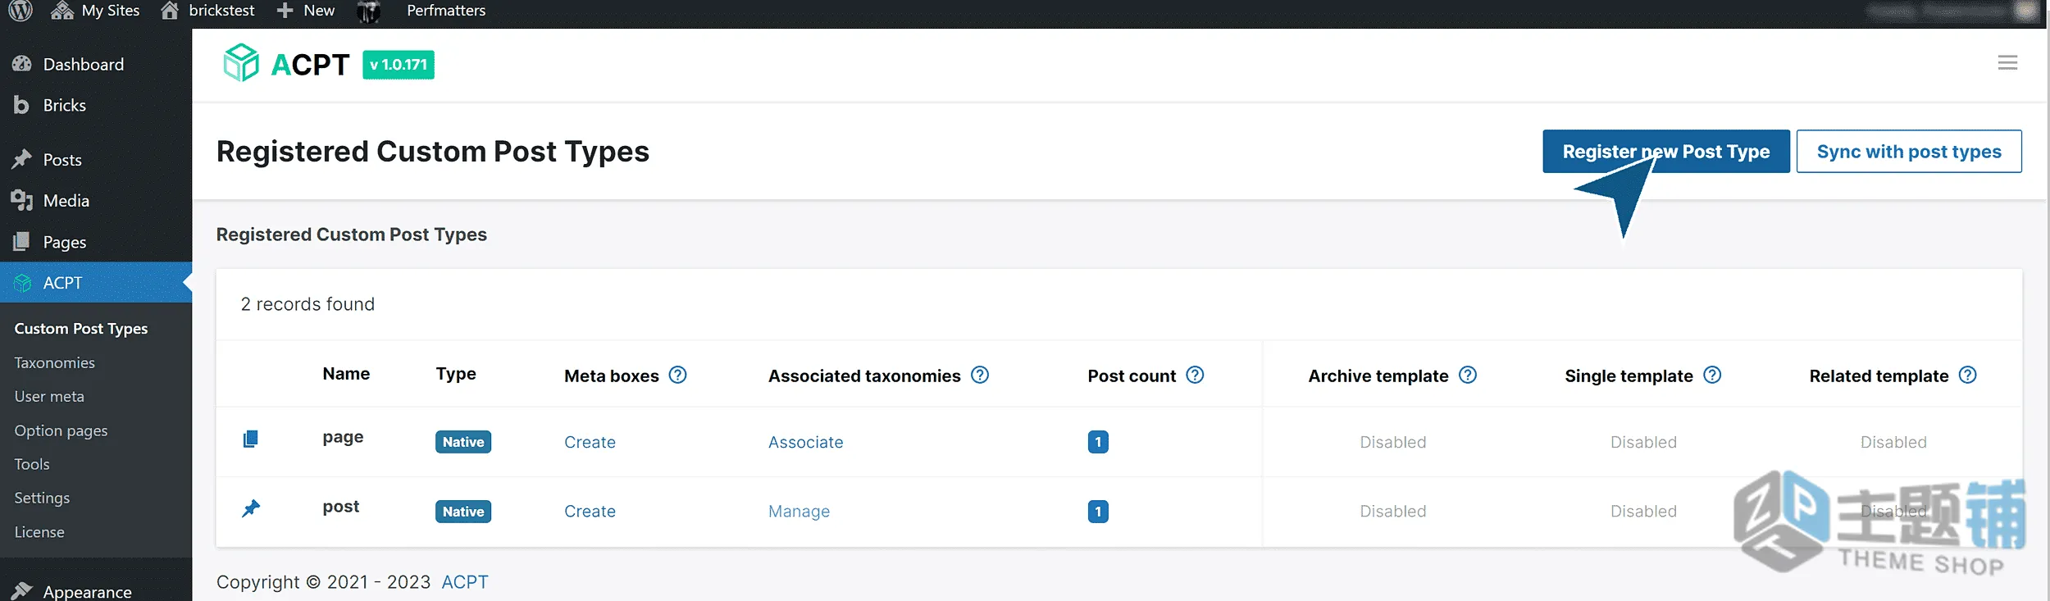
Task: Show help for Archive template column
Action: click(x=1468, y=375)
